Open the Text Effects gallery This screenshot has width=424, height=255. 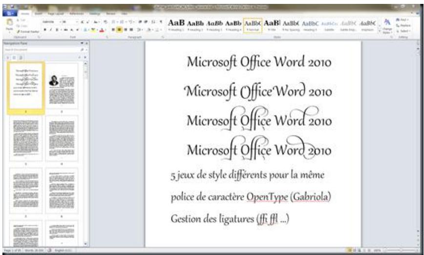(85, 30)
